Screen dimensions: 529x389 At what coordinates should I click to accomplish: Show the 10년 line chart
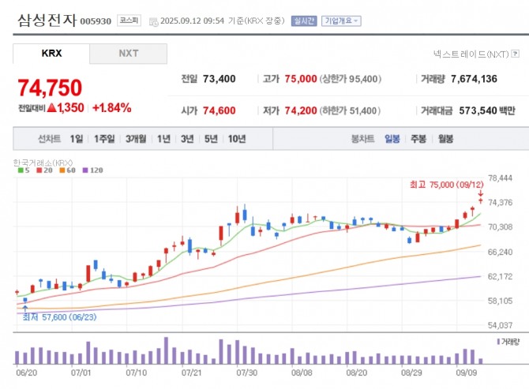236,139
